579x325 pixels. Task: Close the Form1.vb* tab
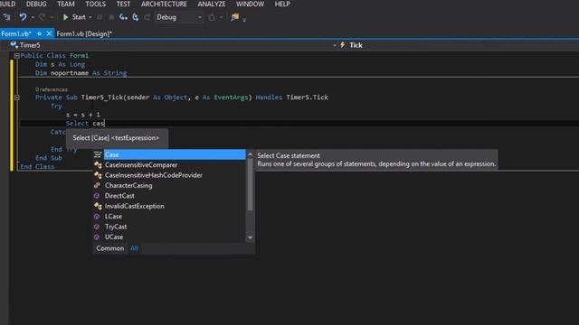tap(49, 33)
